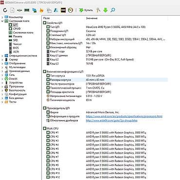The image size is (180, 180).
Task: Expand the Мультимедиа tree node
Action: (2, 67)
